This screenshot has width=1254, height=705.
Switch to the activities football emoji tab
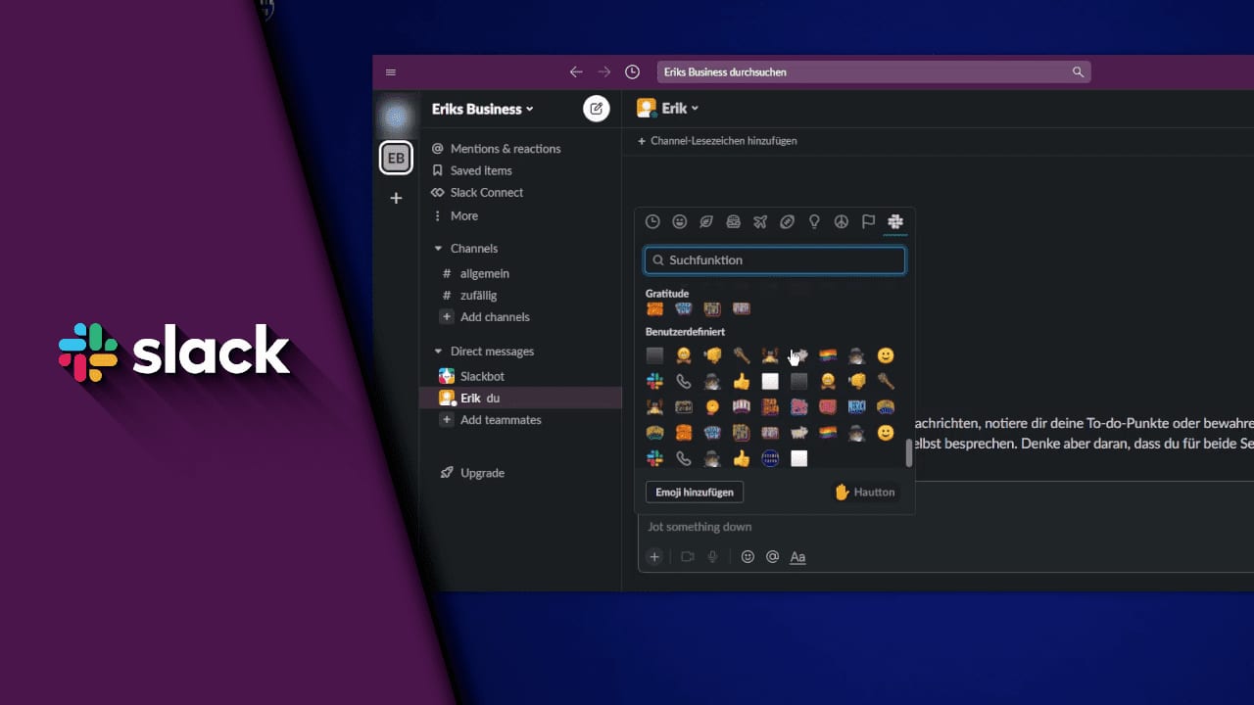(787, 222)
